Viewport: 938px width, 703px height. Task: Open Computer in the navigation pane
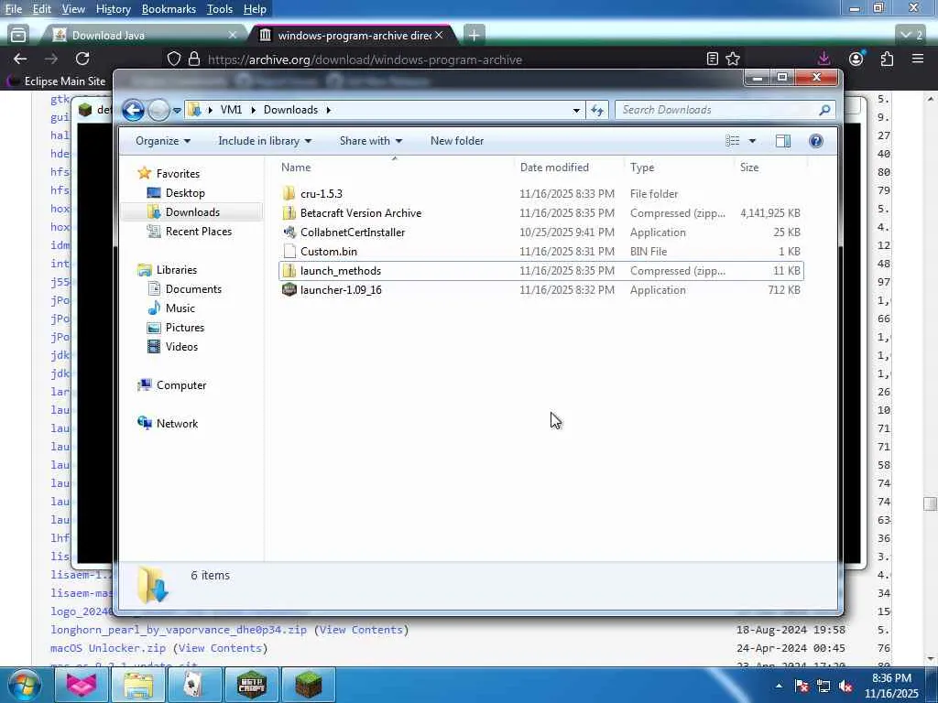click(x=180, y=385)
